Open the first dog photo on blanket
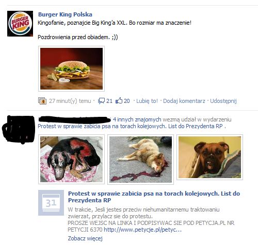The width and height of the screenshot is (258, 245). 71,160
